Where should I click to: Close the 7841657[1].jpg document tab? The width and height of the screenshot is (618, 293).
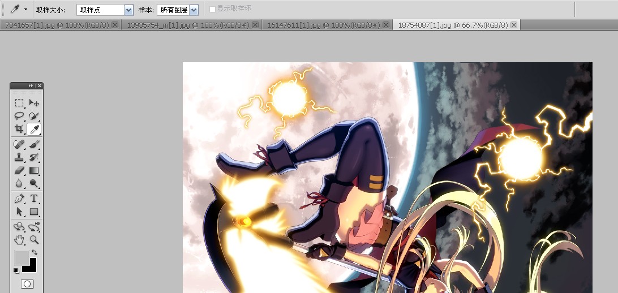115,25
